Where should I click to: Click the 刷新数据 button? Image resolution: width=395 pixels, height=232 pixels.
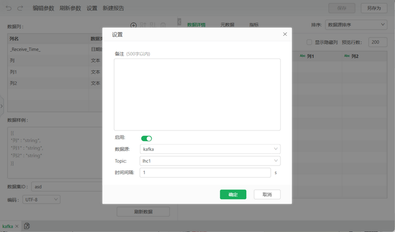(143, 212)
